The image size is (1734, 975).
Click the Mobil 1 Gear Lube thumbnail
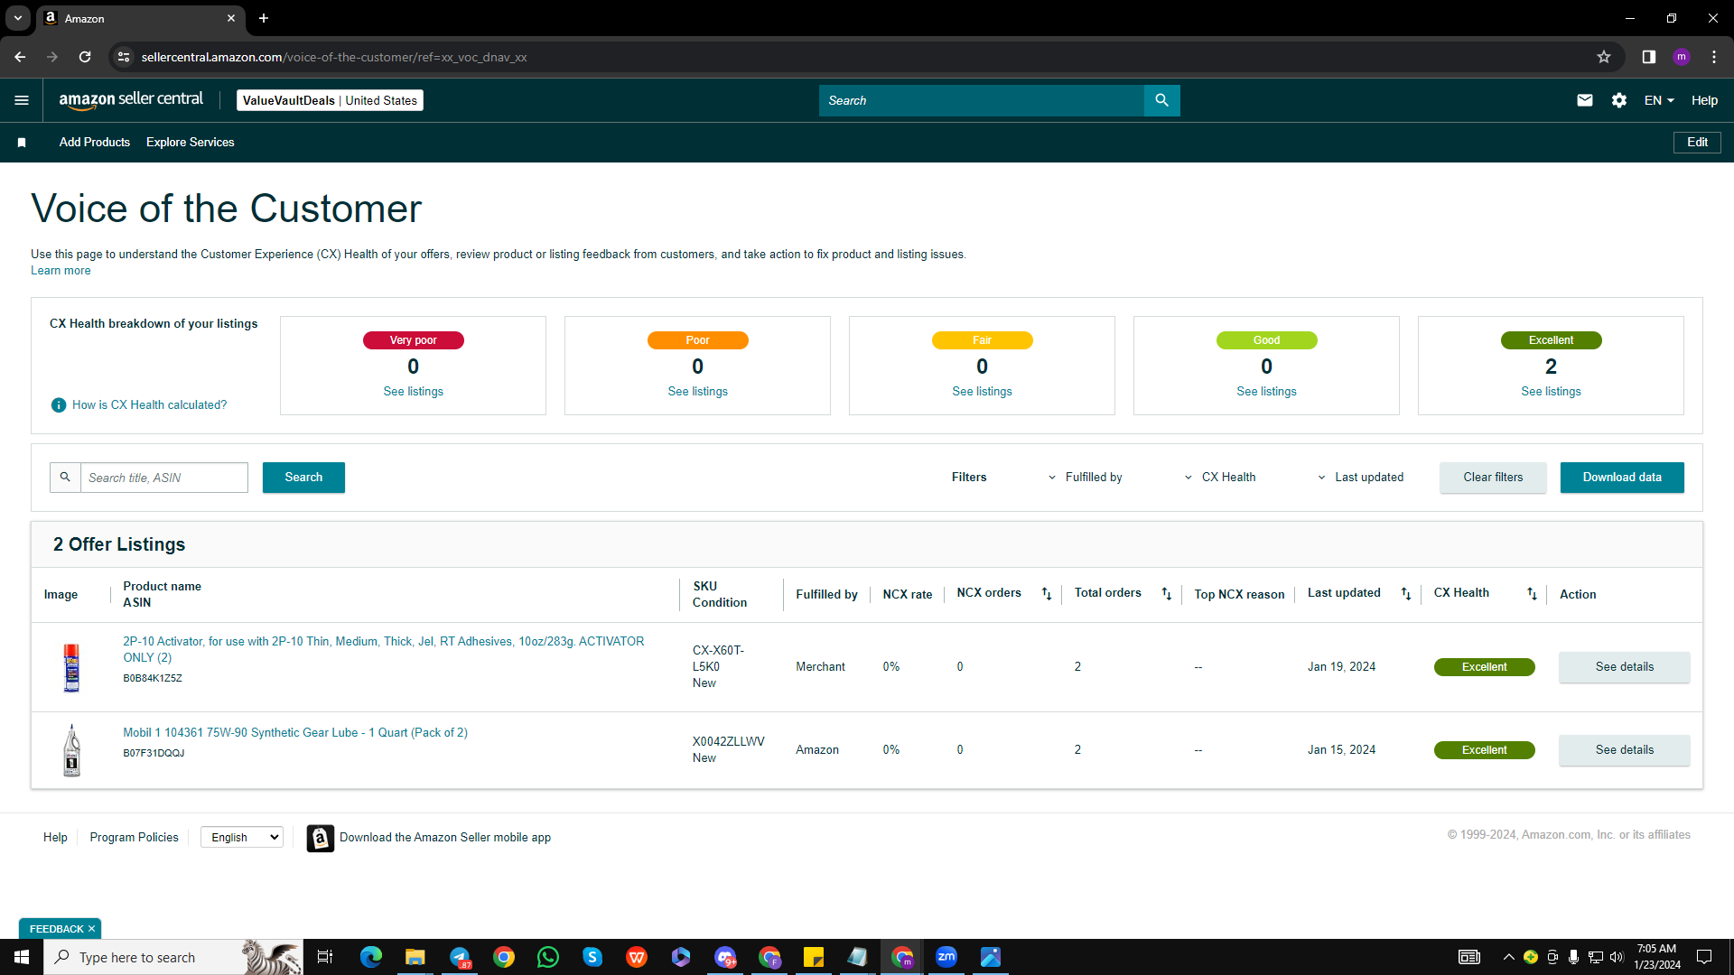click(71, 750)
